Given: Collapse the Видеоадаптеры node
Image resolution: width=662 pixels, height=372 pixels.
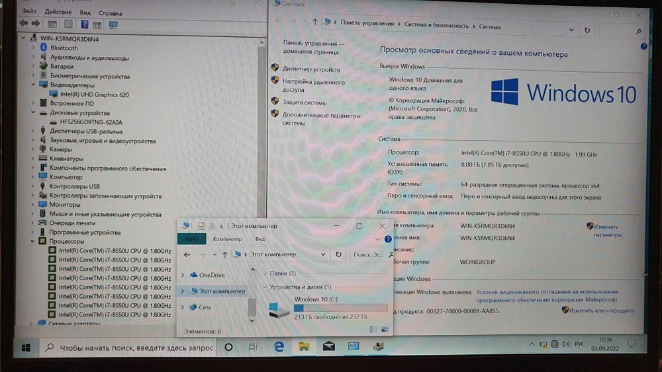Looking at the screenshot, I should point(33,85).
